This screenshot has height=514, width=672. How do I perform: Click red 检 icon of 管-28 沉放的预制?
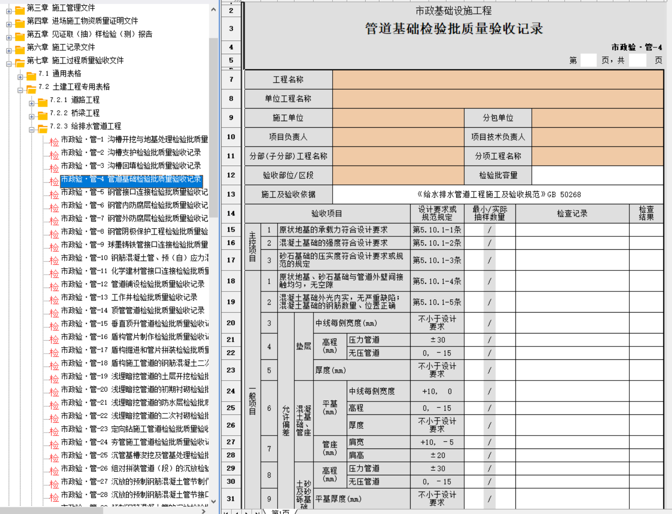[x=54, y=497]
